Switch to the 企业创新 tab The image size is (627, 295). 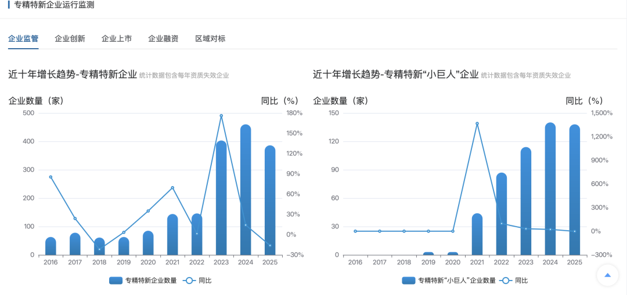(70, 39)
